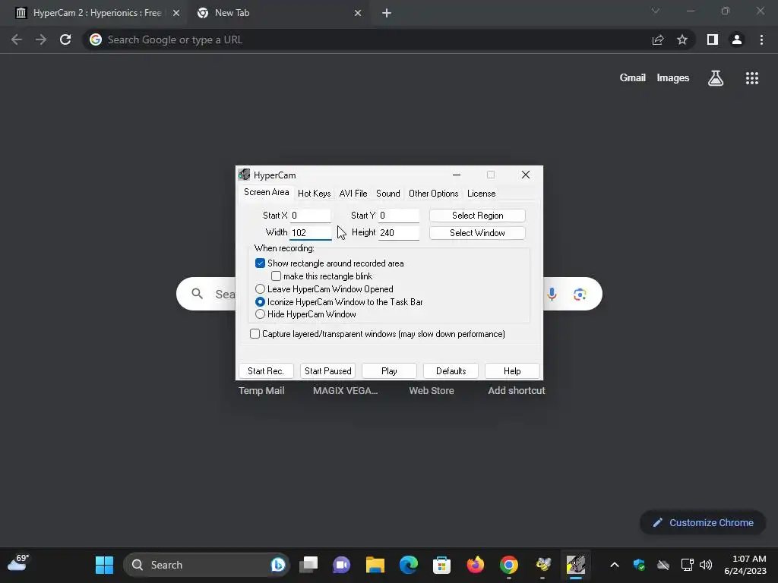This screenshot has width=778, height=583.
Task: Choose Hide HyperCam Window option
Action: (260, 314)
